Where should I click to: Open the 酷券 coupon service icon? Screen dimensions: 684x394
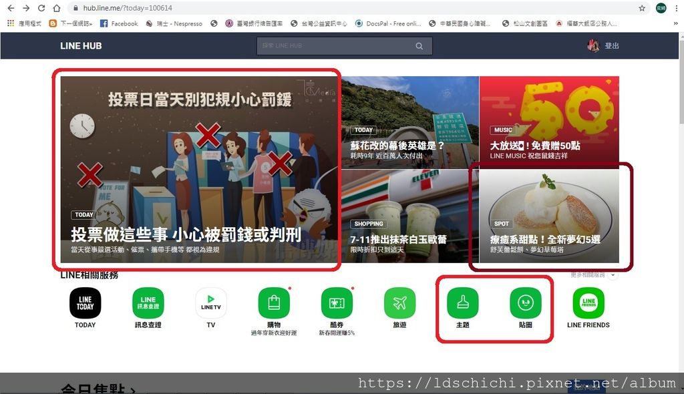[337, 303]
